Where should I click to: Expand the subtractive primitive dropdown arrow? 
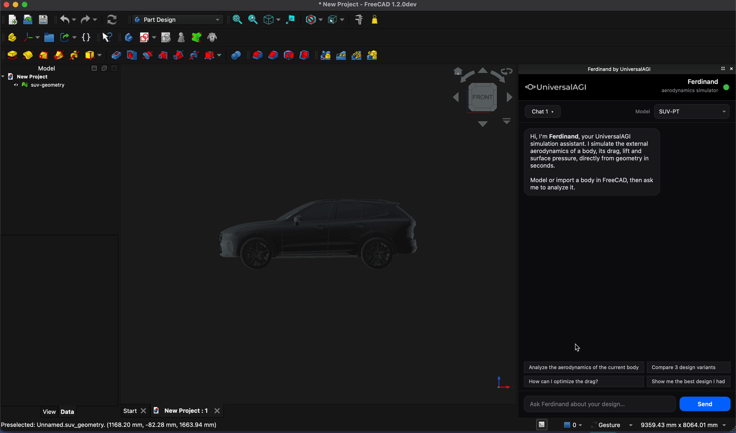click(219, 55)
